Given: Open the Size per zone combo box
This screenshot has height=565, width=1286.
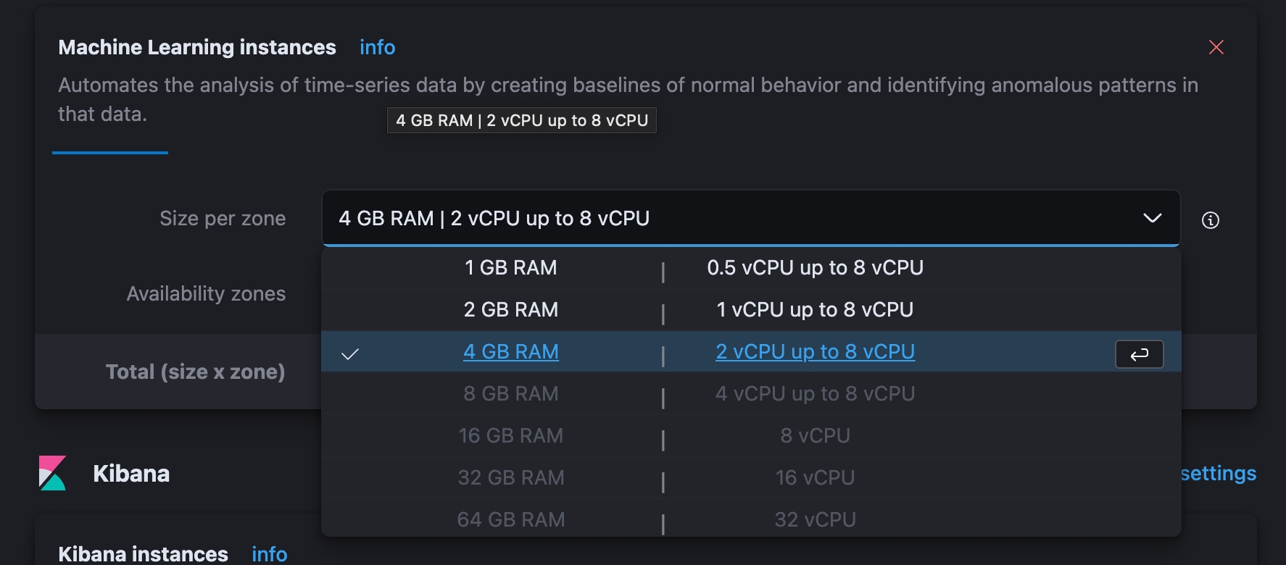Looking at the screenshot, I should coord(751,218).
